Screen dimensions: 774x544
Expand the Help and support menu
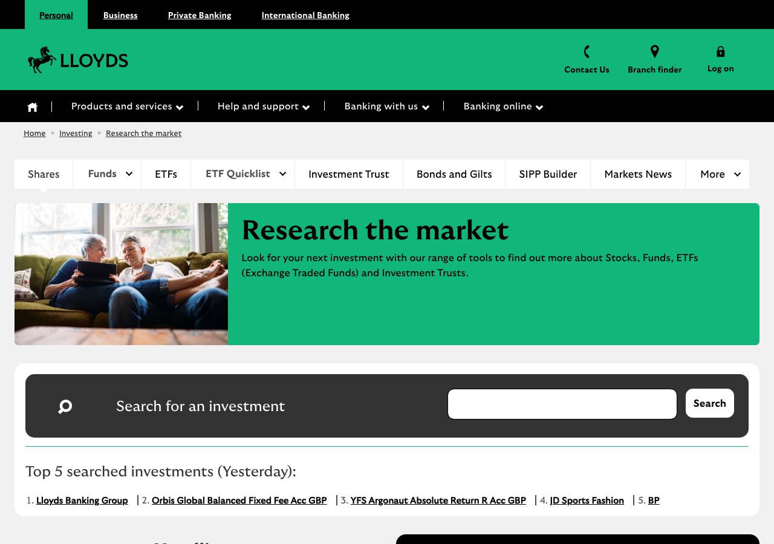point(264,106)
